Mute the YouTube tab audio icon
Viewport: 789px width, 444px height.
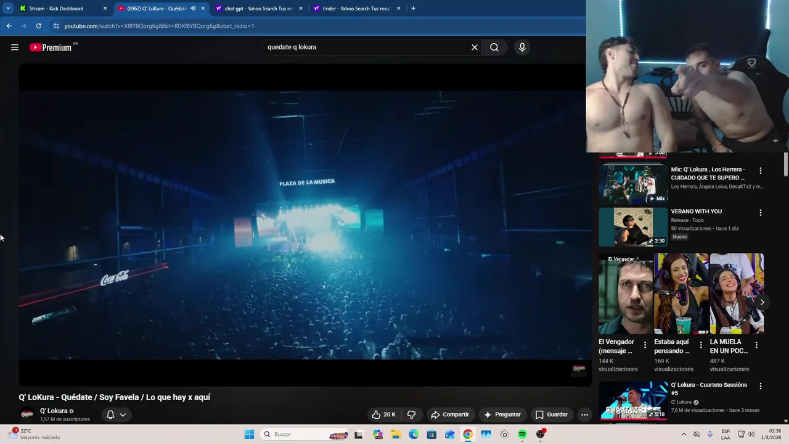193,9
